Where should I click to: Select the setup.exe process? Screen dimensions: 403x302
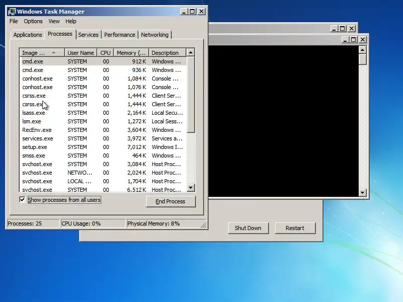(103, 147)
